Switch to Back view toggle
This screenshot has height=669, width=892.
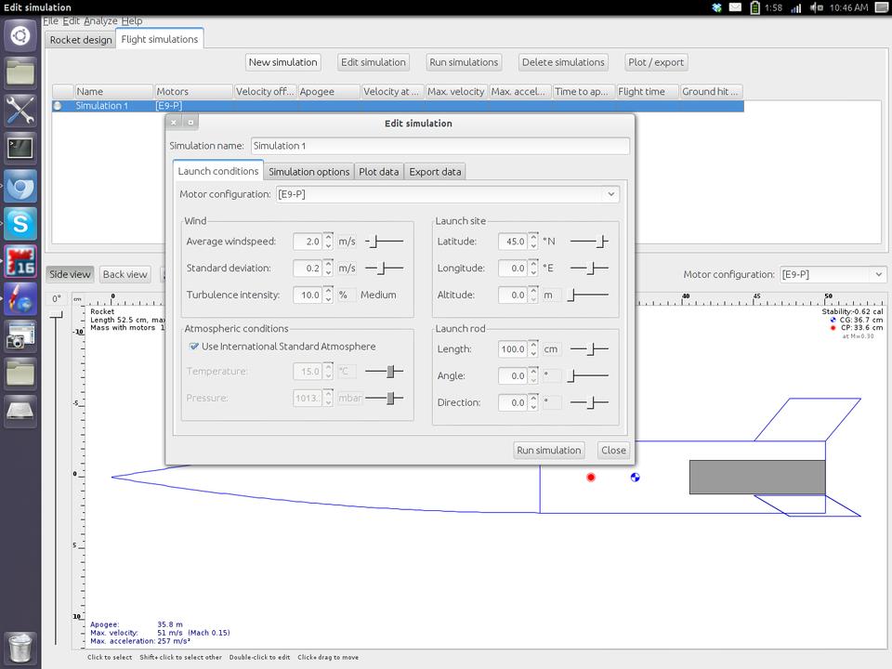(x=125, y=274)
